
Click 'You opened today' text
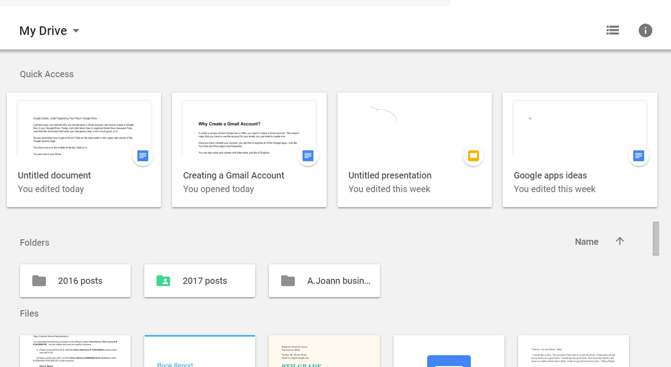pos(218,189)
